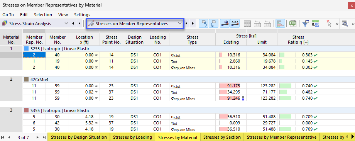This screenshot has height=141, width=355.
Task: Switch to Stresses by Section tab
Action: coord(222,137)
